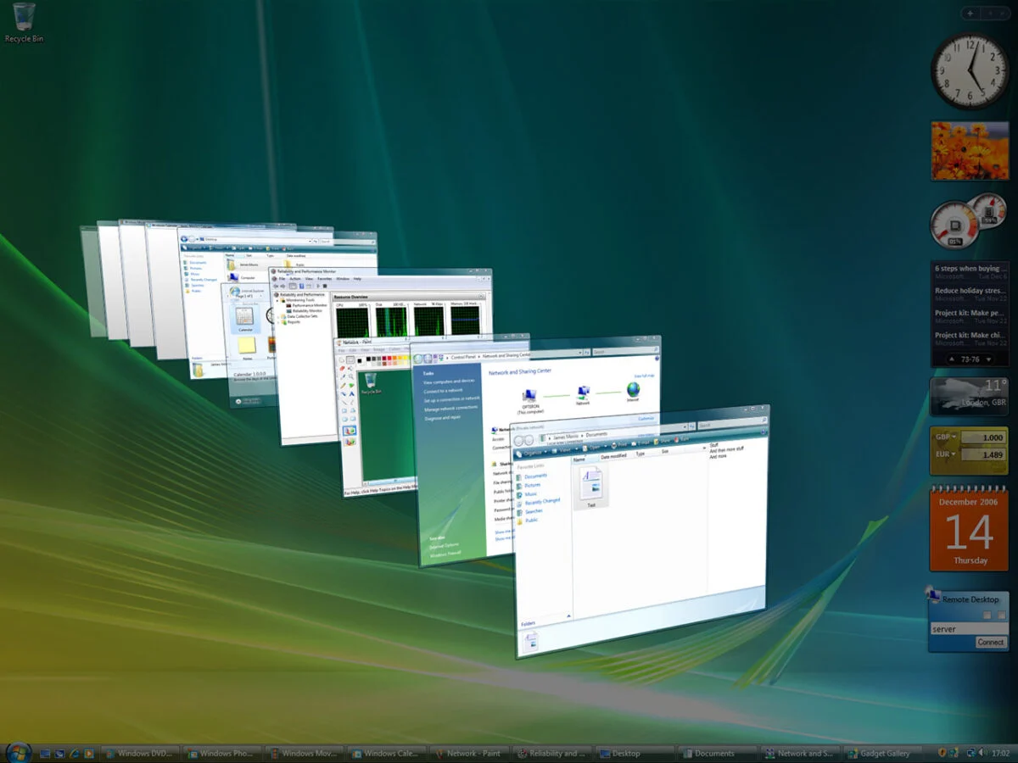Open Recently Changed link in Documents window
Image resolution: width=1018 pixels, height=763 pixels.
(x=542, y=502)
